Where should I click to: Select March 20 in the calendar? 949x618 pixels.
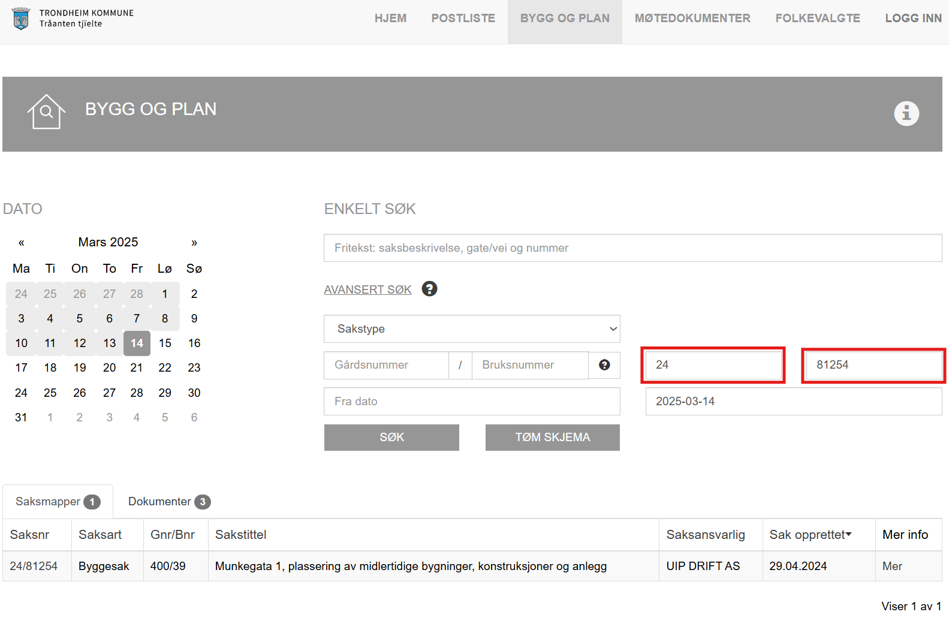tap(109, 367)
